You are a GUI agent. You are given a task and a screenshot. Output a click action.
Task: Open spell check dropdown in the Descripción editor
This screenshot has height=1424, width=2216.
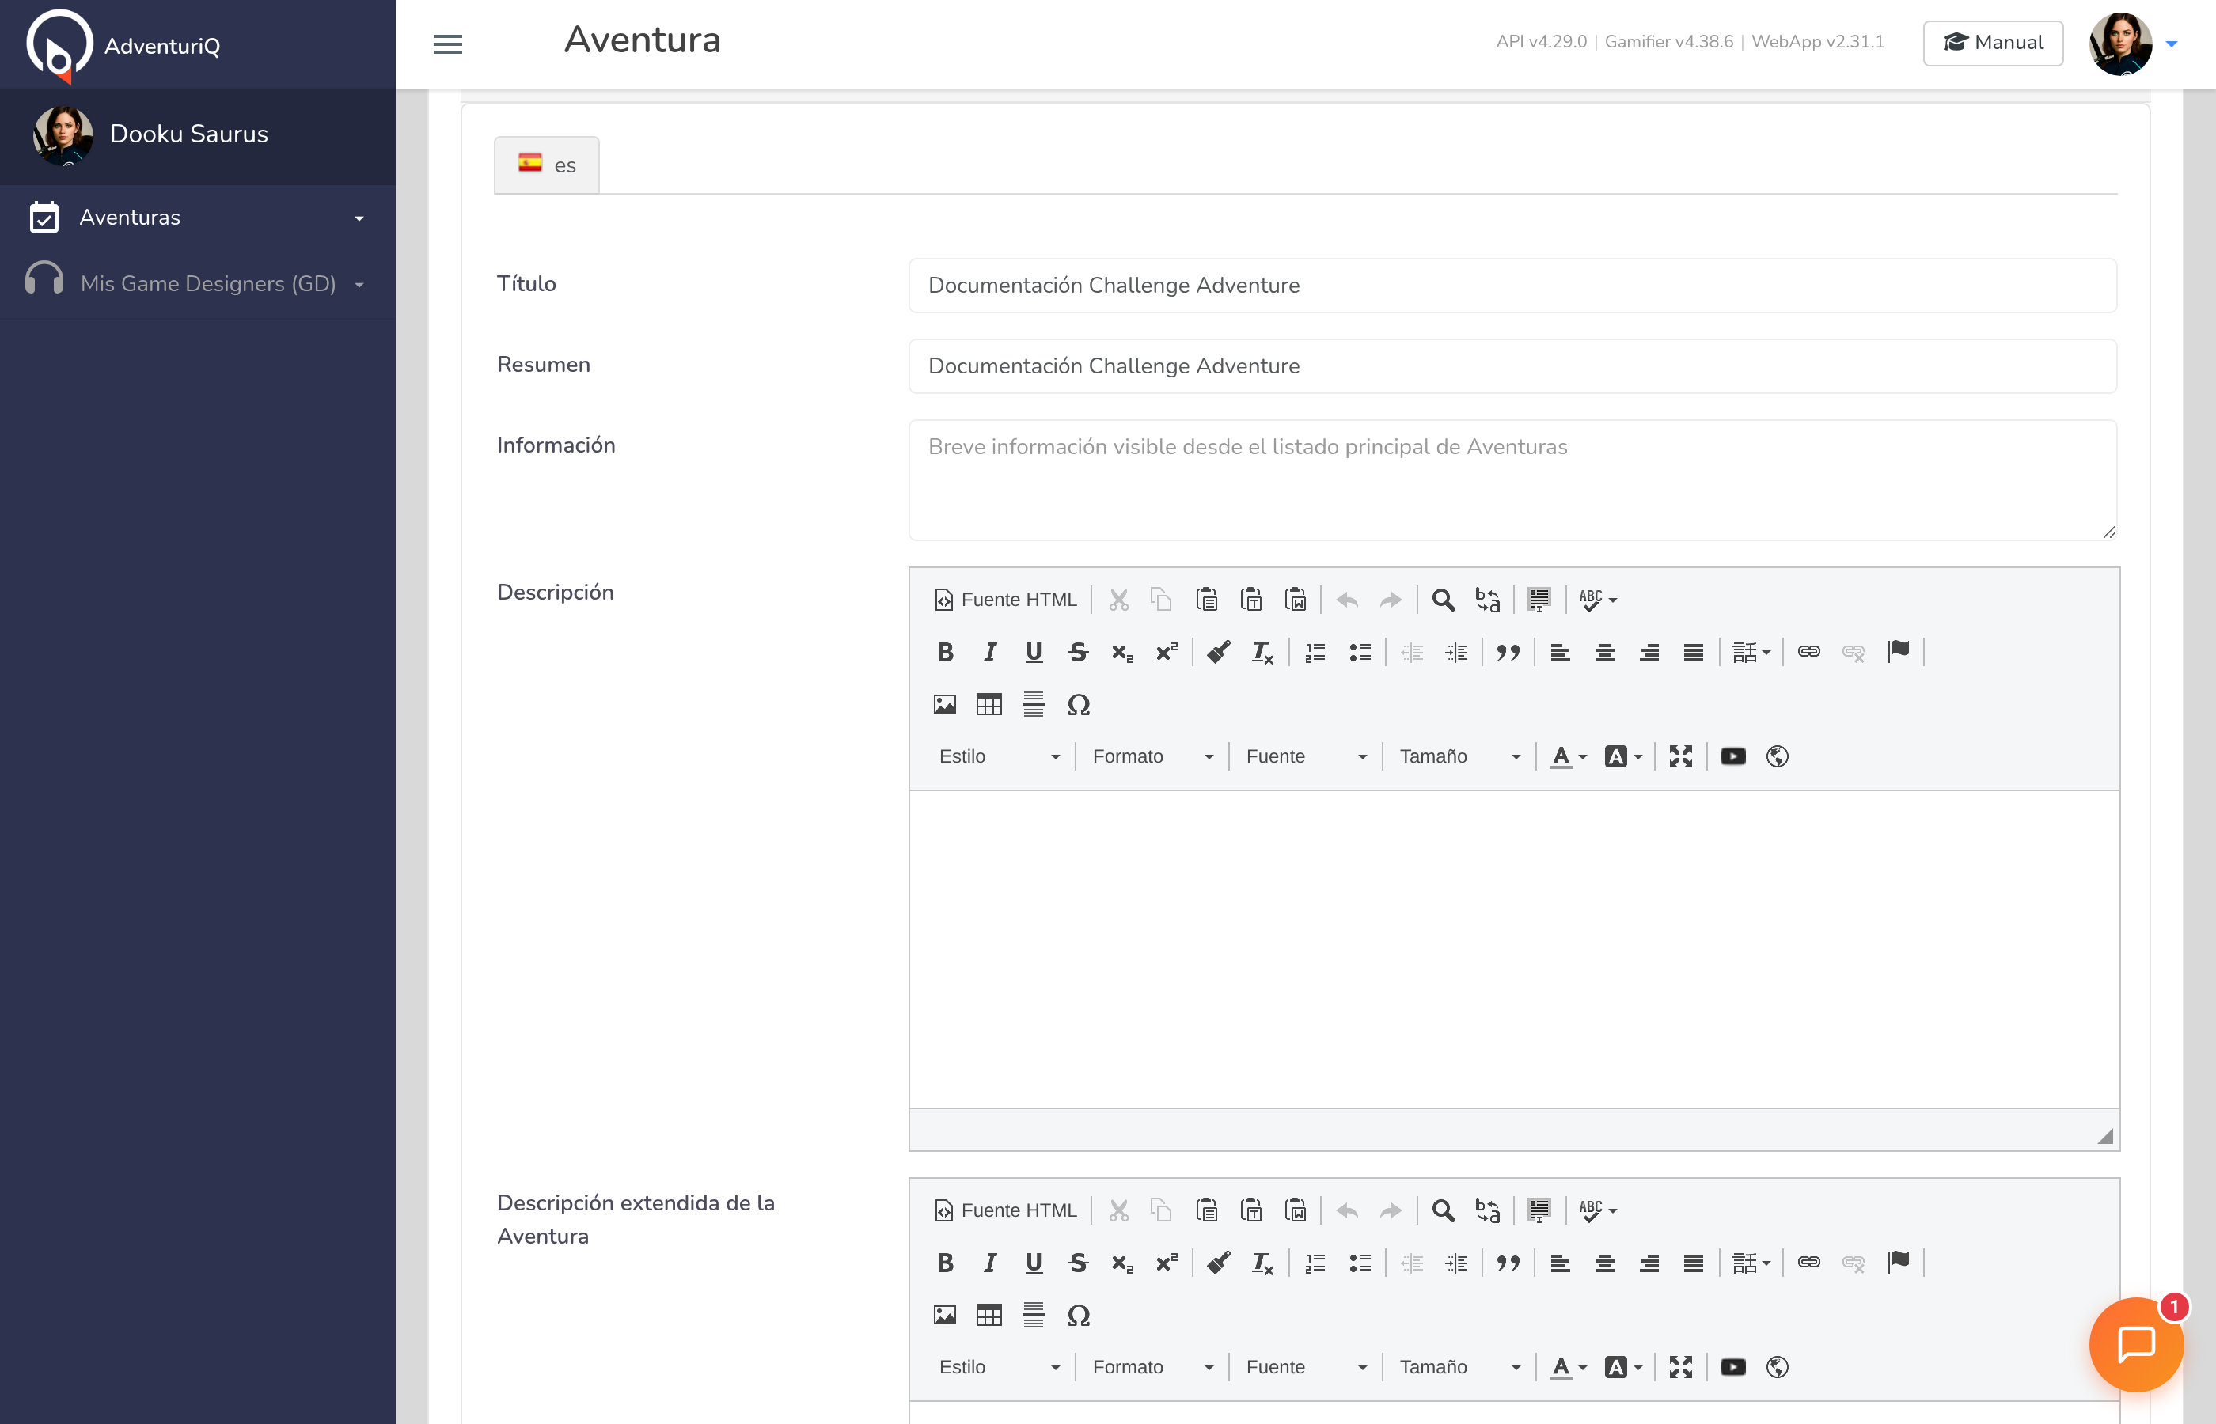1597,600
